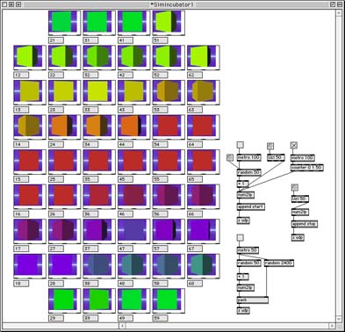Select the random 2400 object box
The height and width of the screenshot is (332, 345).
(x=279, y=263)
